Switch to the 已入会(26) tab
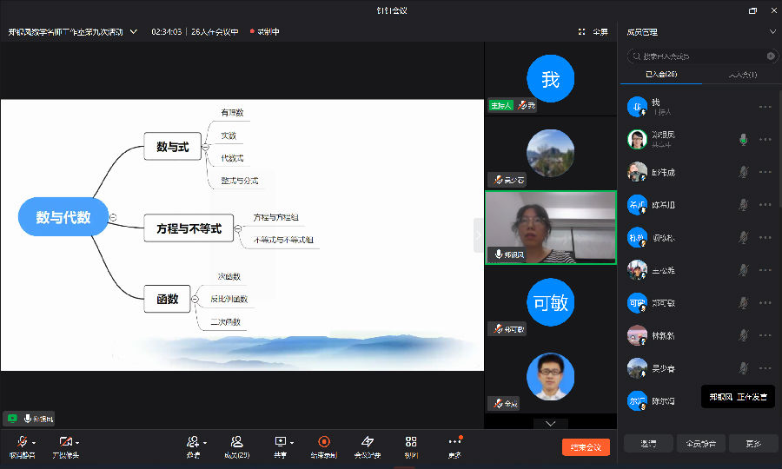 point(660,75)
